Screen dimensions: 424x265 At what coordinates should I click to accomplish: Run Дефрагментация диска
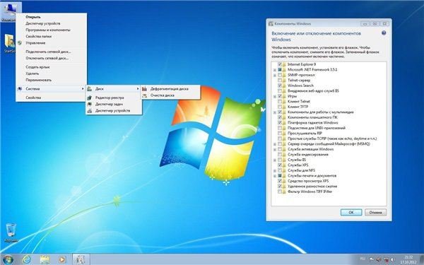170,89
